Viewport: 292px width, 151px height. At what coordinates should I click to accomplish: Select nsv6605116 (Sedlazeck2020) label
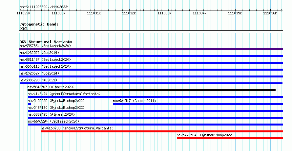(x=45, y=66)
